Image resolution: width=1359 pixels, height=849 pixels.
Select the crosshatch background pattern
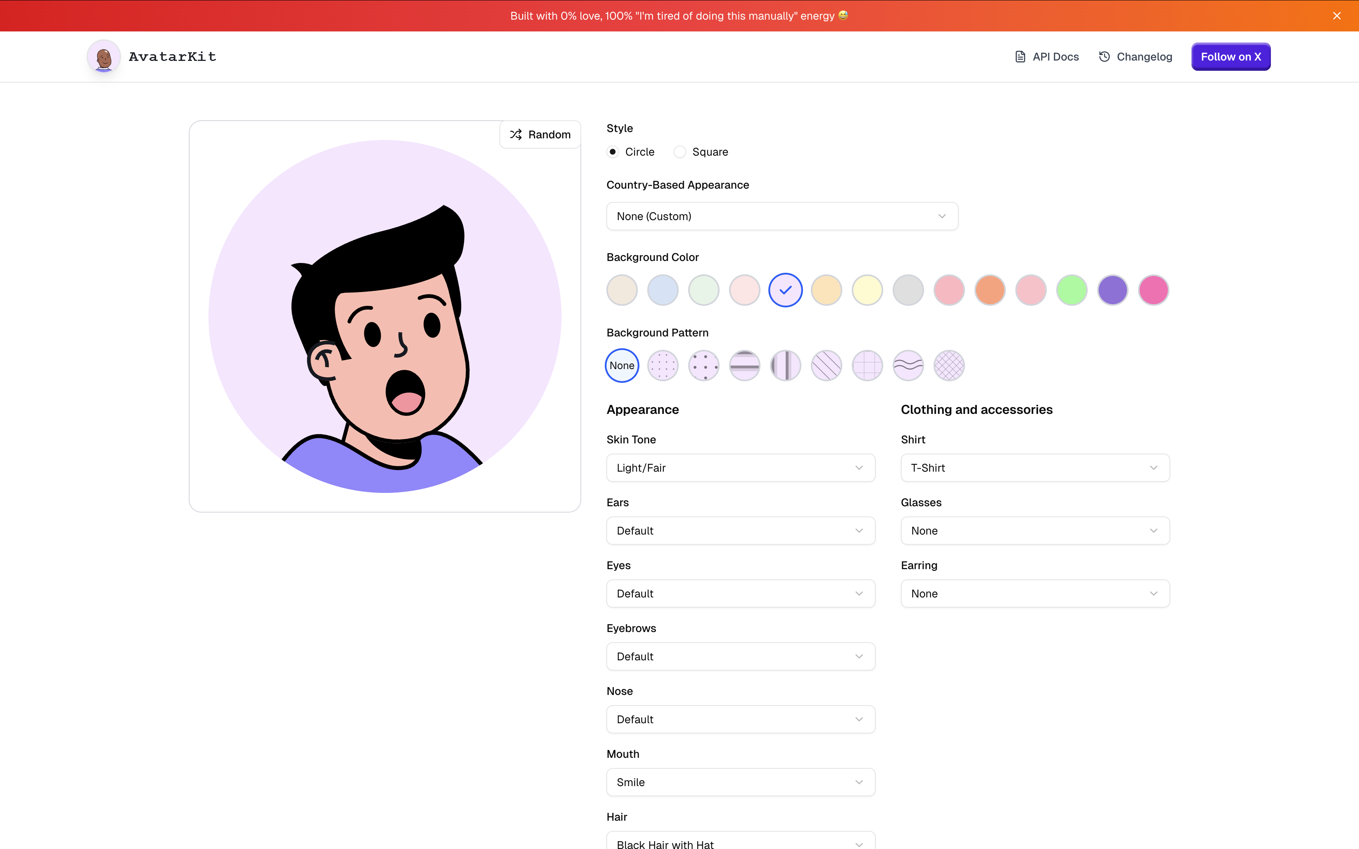click(949, 366)
